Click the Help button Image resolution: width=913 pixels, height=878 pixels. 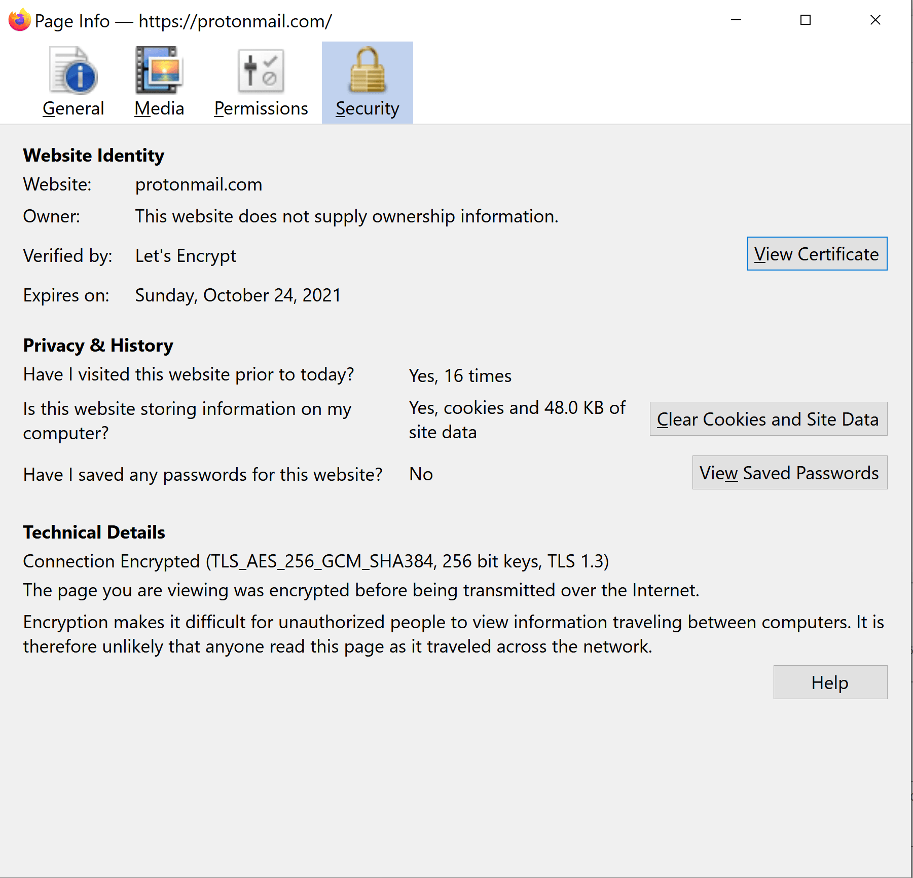pos(830,682)
